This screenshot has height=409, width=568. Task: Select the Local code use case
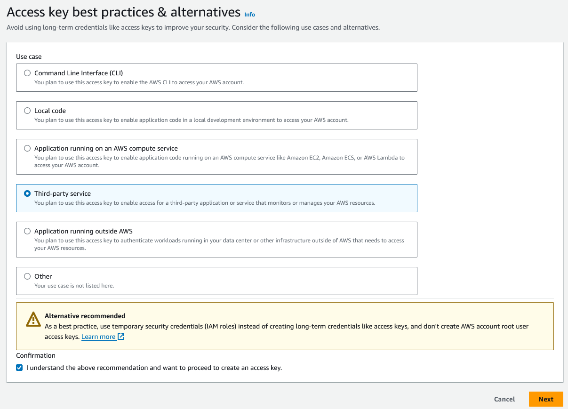pos(27,111)
